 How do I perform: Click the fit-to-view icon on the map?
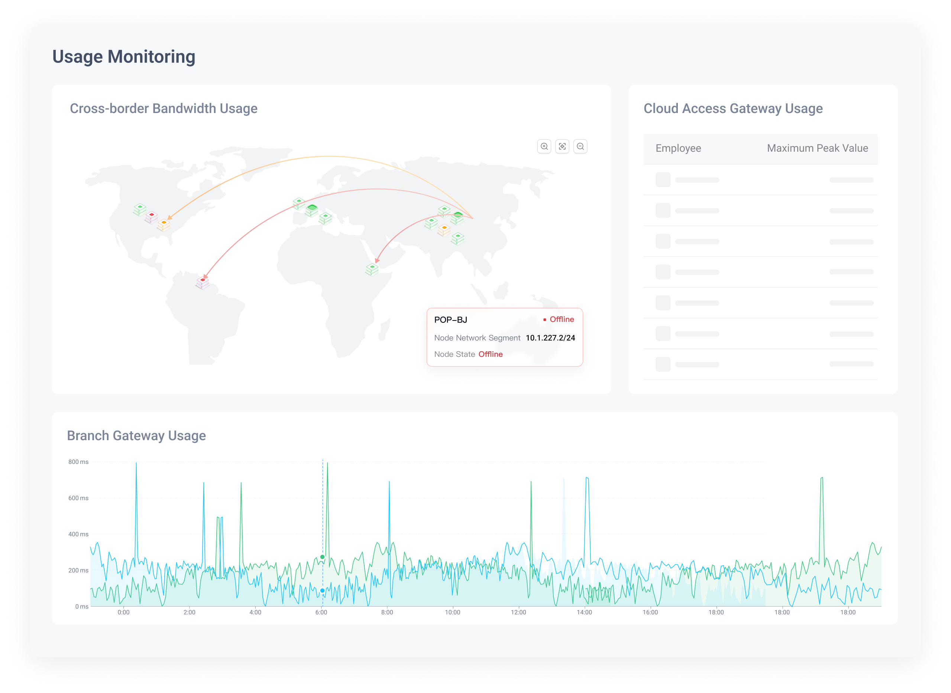pyautogui.click(x=562, y=146)
